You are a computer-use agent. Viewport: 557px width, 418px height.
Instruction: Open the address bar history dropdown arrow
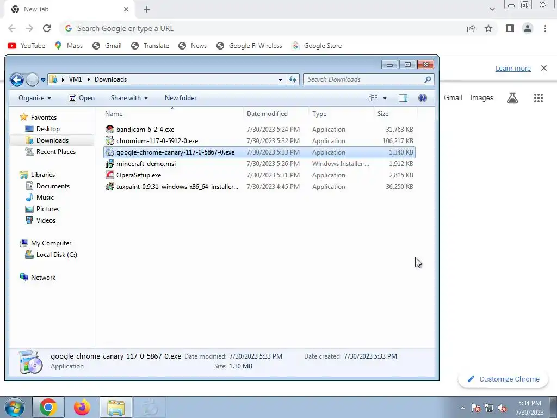(280, 79)
